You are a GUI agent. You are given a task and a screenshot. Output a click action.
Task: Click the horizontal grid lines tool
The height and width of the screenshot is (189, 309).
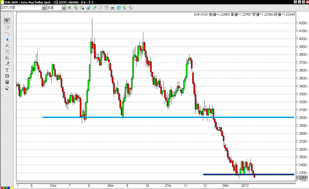tap(7, 52)
